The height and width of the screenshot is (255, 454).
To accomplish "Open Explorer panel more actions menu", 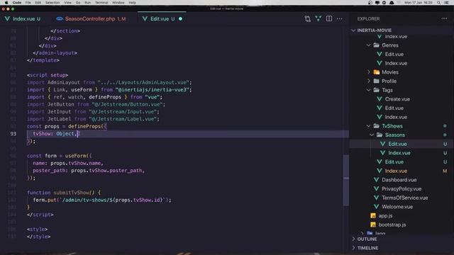I will [444, 19].
